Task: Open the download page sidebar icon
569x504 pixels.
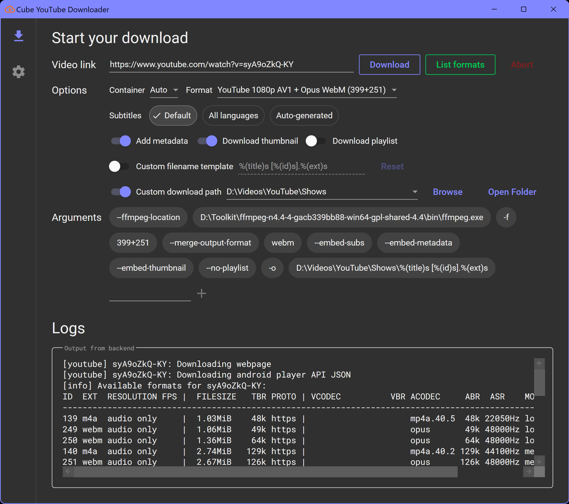Action: pos(19,36)
